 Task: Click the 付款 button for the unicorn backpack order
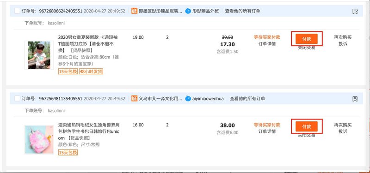point(307,126)
